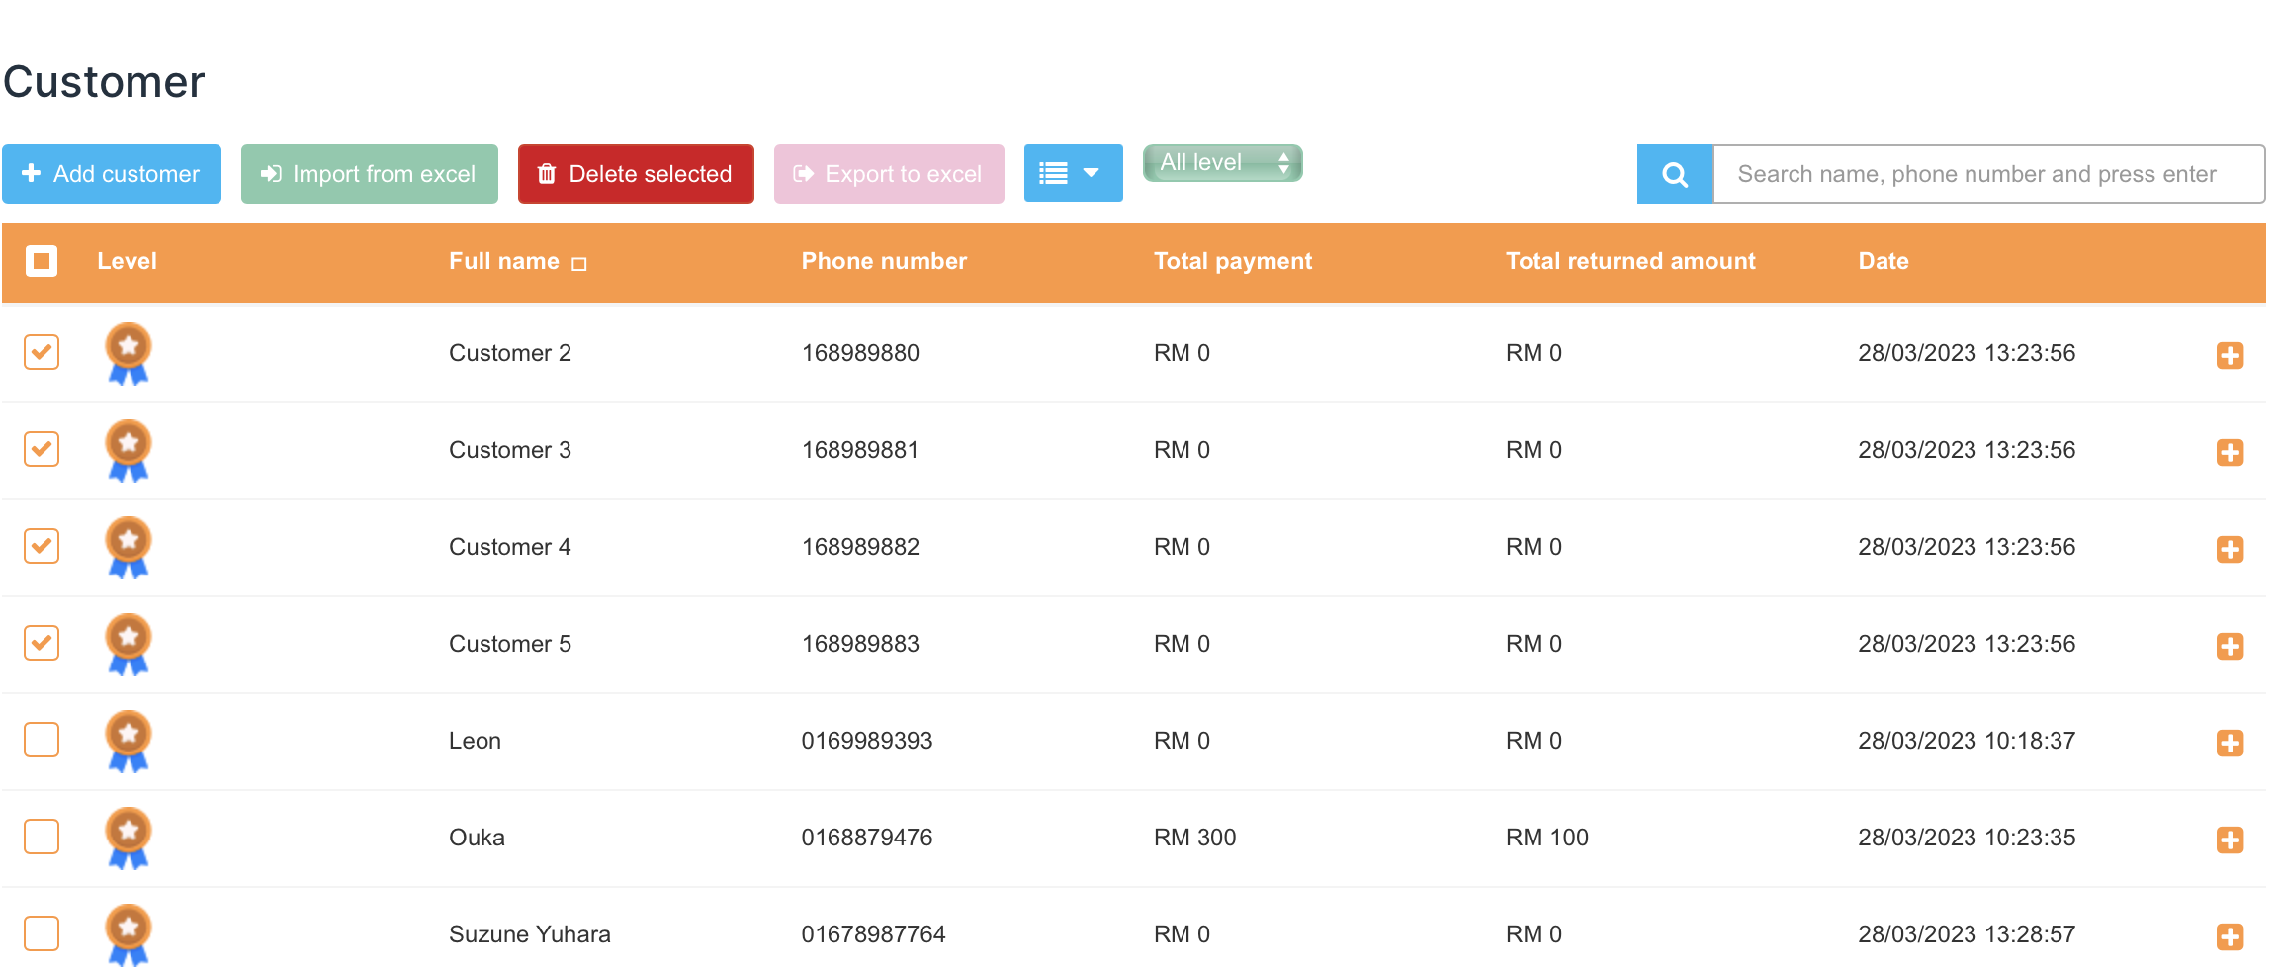Click the orange plus icon in Ouka's row
This screenshot has height=973, width=2278.
pos(2229,840)
